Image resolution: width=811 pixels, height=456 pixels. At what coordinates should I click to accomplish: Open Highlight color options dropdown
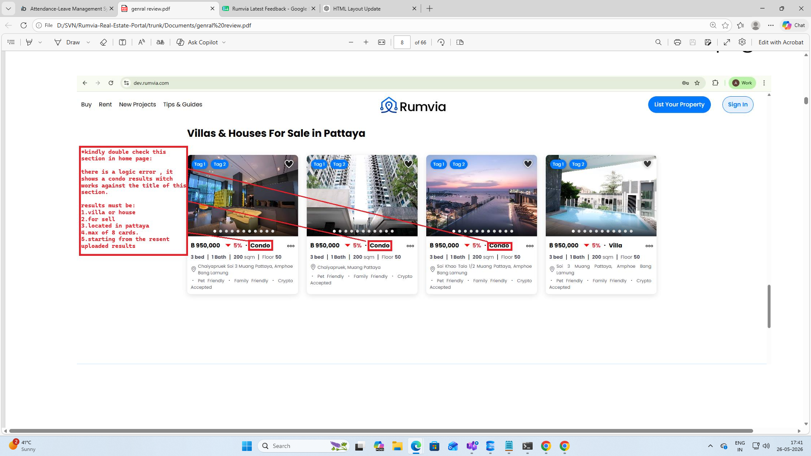[40, 42]
